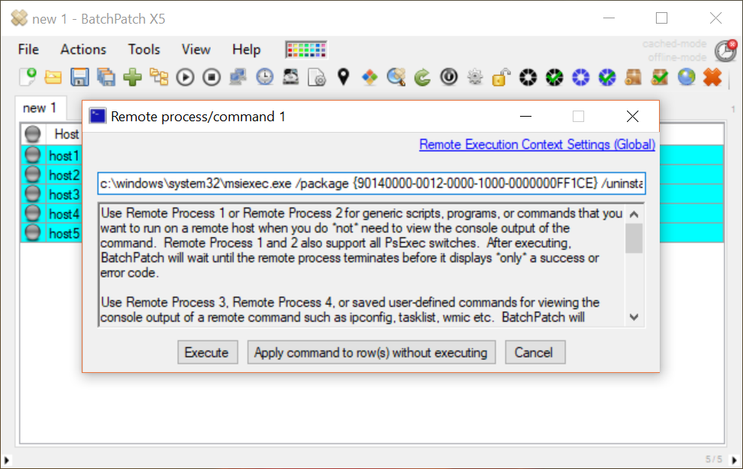Click the black map pin icon
The image size is (743, 469).
[344, 77]
